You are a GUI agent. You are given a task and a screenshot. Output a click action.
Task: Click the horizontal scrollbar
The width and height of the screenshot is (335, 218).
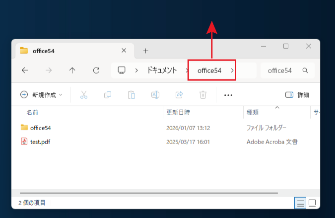149,193
